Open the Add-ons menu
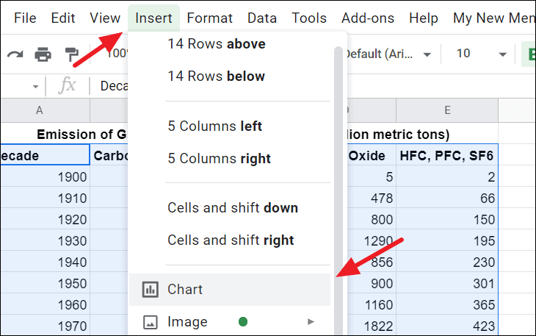Screen dimensions: 536x336 pos(368,18)
